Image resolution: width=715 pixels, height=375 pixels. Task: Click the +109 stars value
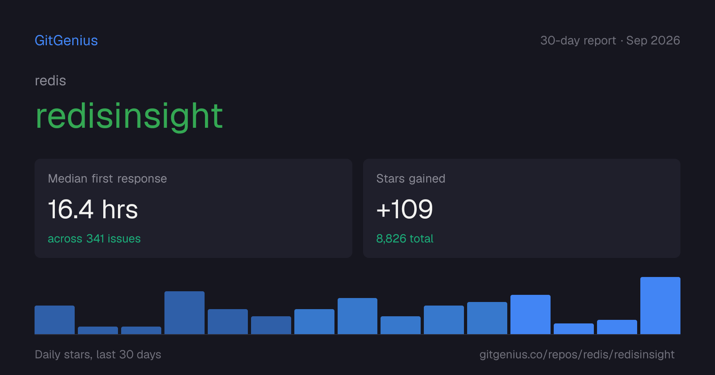pyautogui.click(x=404, y=209)
